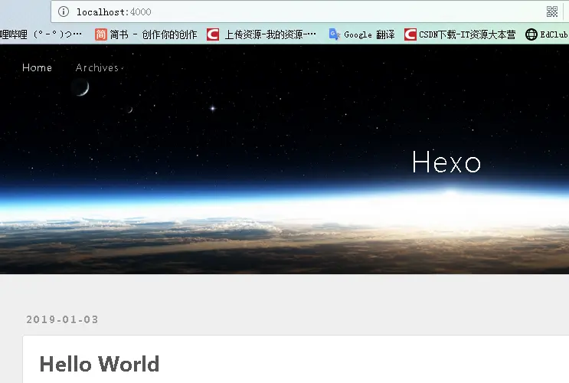Open the Archives menu item

tap(97, 67)
